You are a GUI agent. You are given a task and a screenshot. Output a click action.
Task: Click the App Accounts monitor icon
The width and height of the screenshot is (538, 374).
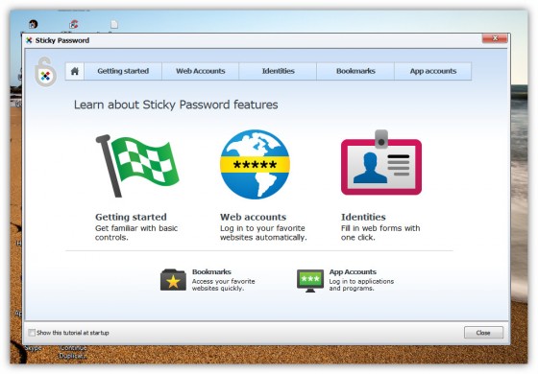click(x=310, y=280)
